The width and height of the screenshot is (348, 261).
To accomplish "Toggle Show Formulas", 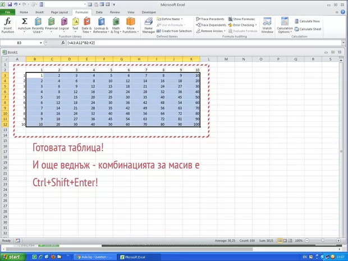I will [x=241, y=19].
